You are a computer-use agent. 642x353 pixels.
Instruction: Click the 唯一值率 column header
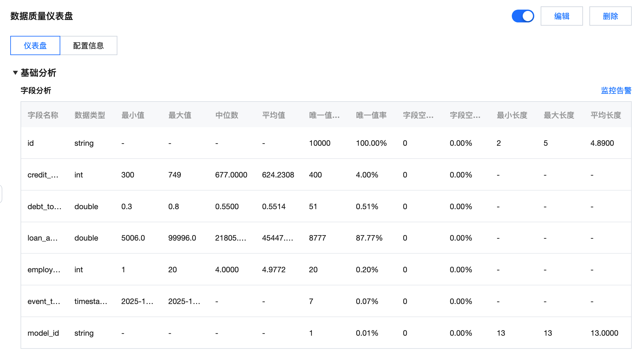tap(371, 115)
